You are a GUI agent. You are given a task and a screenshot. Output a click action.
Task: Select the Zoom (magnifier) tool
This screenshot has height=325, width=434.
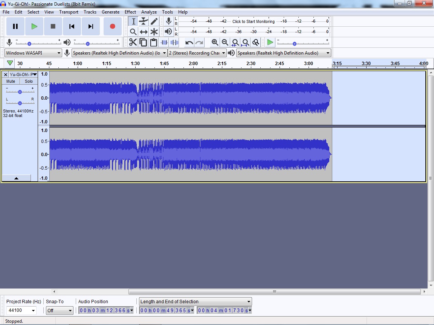click(x=133, y=32)
